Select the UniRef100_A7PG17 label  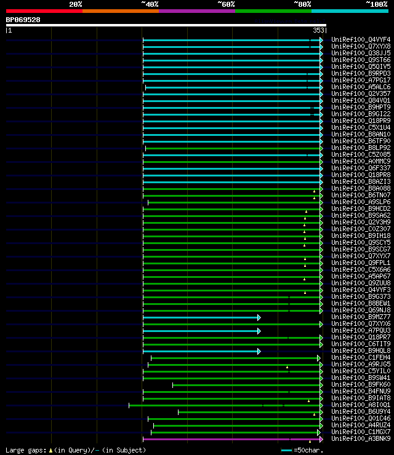[x=361, y=80]
